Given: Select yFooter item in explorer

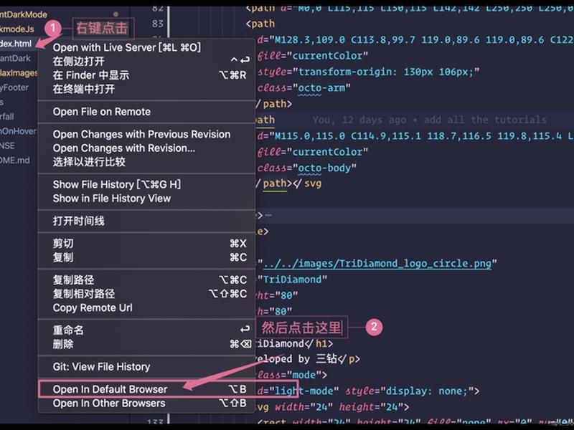Looking at the screenshot, I should [14, 87].
